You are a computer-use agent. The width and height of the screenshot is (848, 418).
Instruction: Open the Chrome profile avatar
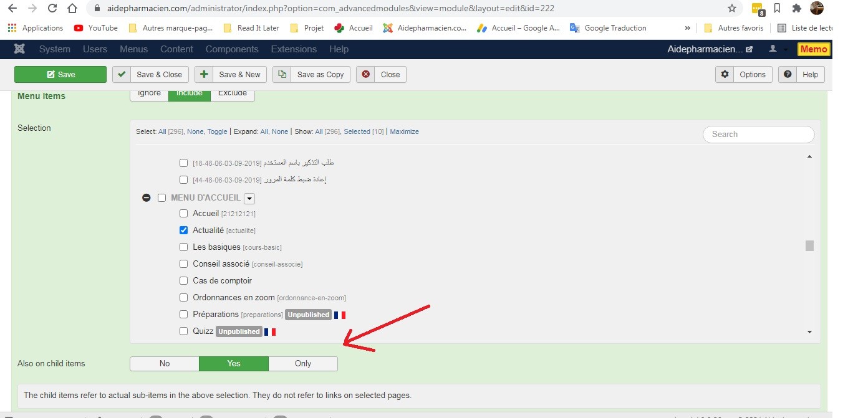[817, 8]
